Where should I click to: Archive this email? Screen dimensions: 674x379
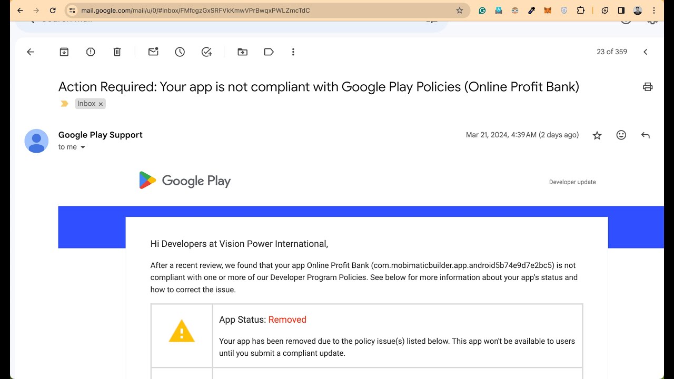64,52
